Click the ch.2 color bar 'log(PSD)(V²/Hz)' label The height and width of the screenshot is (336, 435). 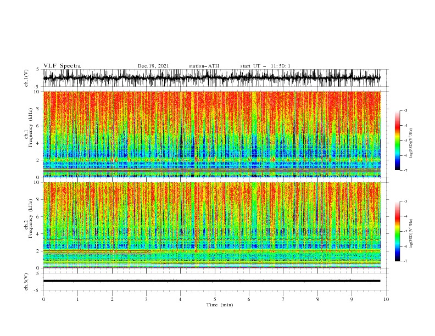coord(411,234)
